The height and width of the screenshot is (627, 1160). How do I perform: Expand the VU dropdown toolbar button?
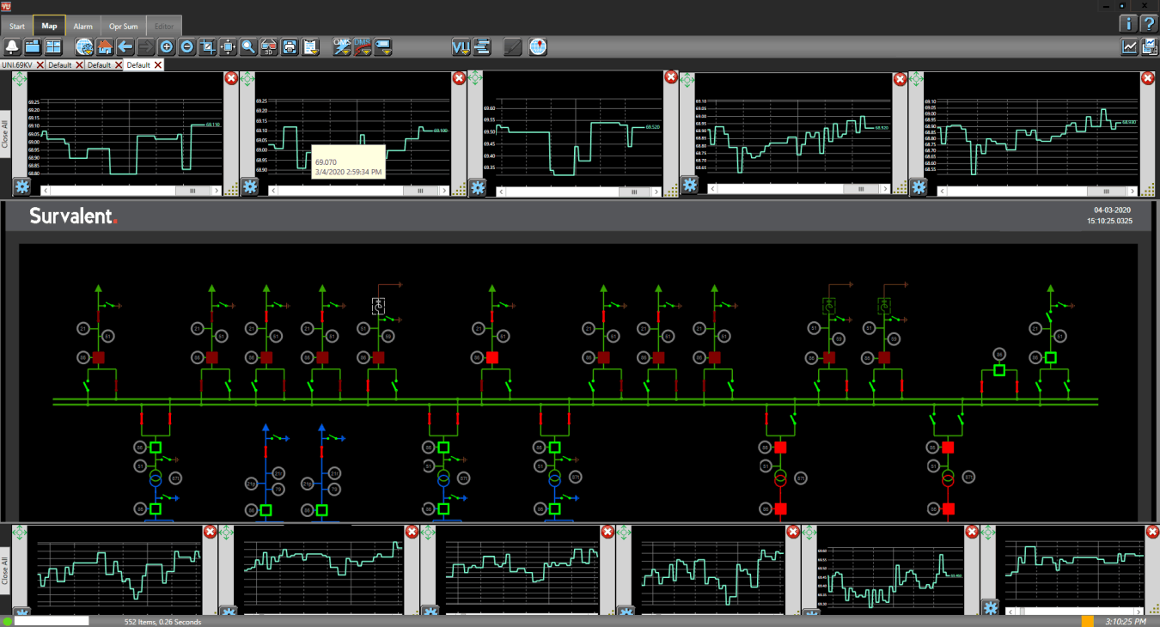(x=461, y=47)
